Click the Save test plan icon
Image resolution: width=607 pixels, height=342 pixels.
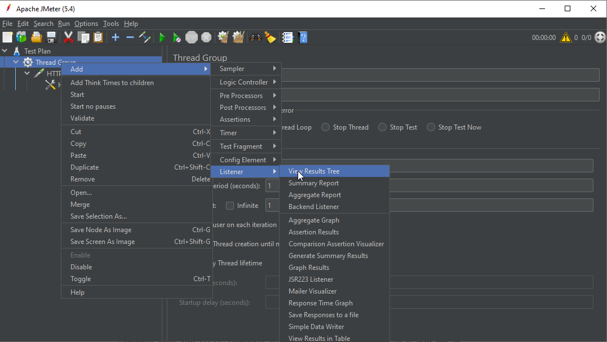pyautogui.click(x=51, y=37)
